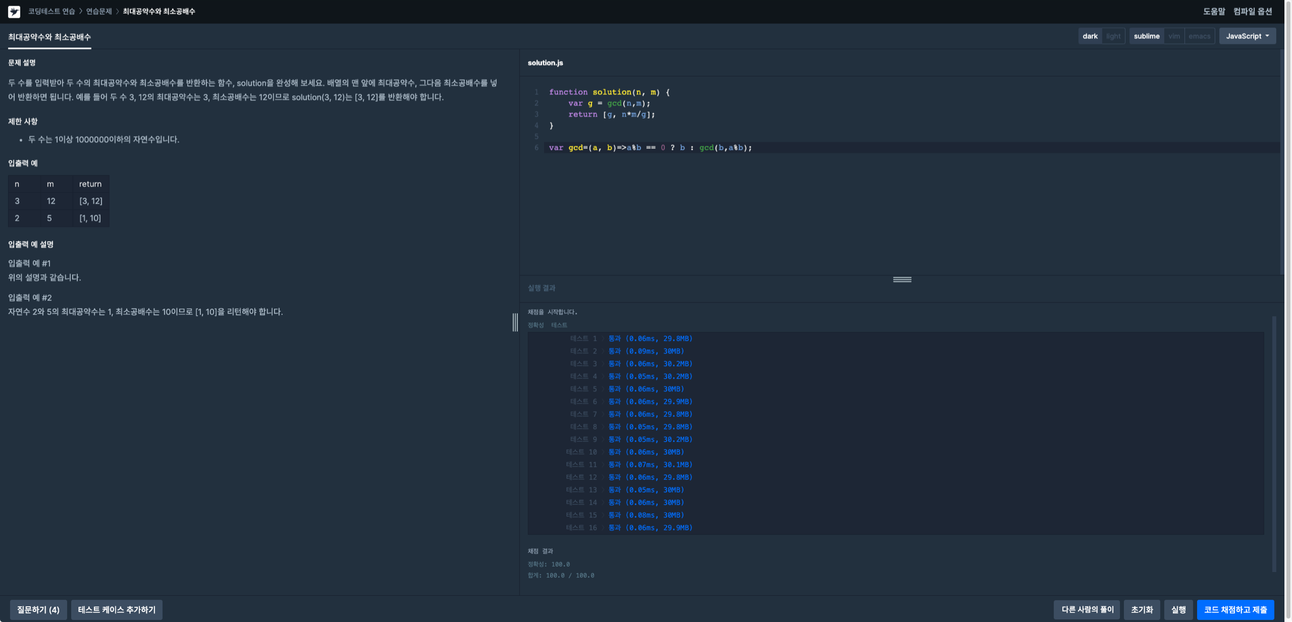Click 질문하기 (4) button
The width and height of the screenshot is (1292, 622).
click(38, 609)
